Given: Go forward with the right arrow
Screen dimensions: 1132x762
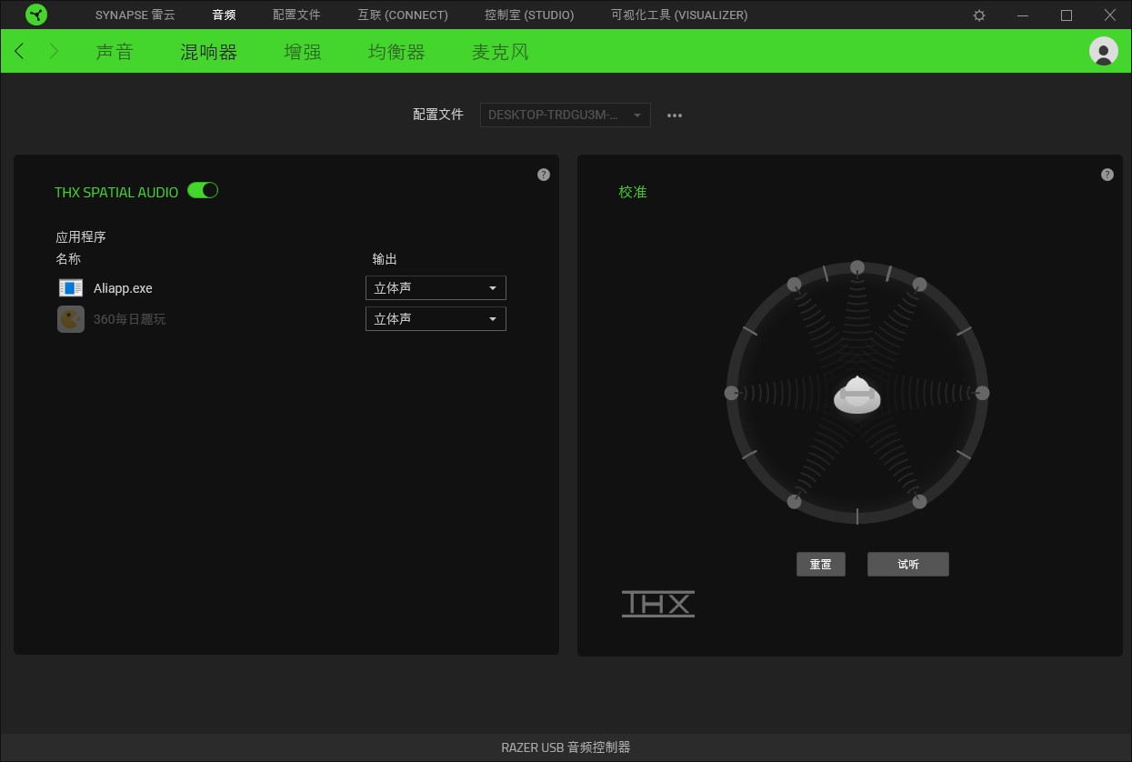Looking at the screenshot, I should [54, 51].
